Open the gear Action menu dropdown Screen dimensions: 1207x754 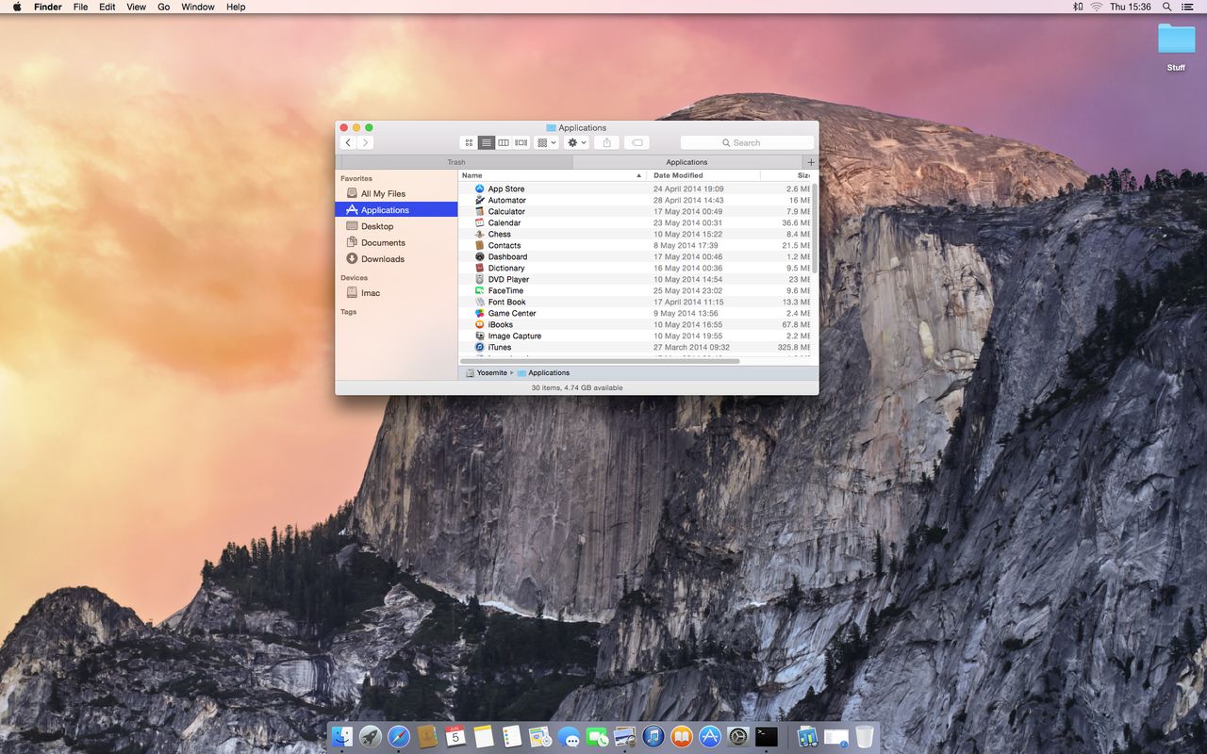pos(576,142)
